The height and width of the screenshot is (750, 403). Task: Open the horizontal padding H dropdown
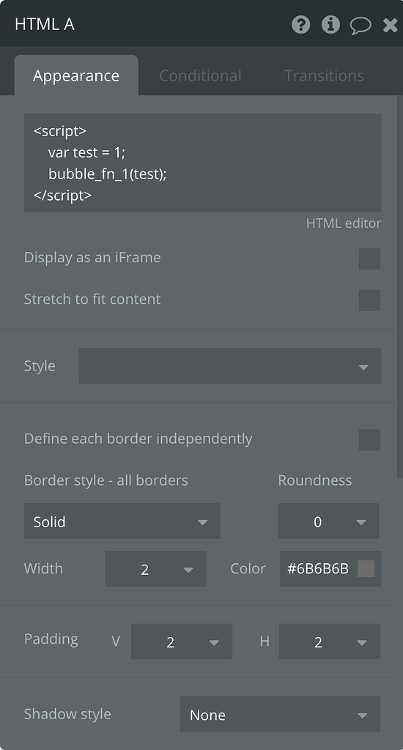point(330,642)
